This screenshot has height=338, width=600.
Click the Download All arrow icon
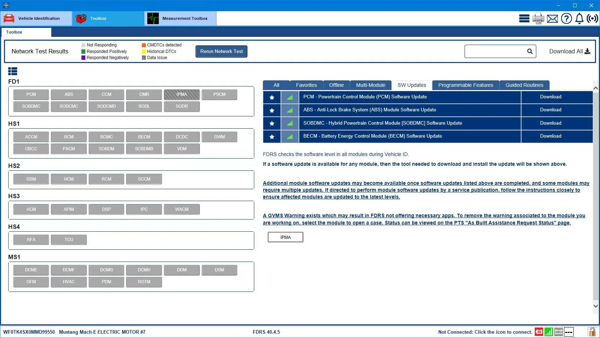click(x=587, y=51)
